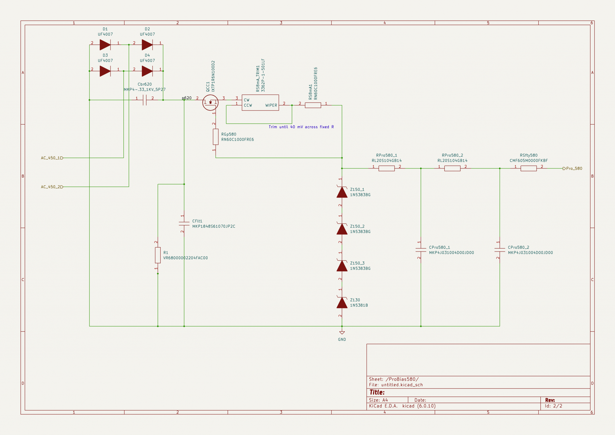
Task: Select the D3 diode symbol
Action: [105, 71]
